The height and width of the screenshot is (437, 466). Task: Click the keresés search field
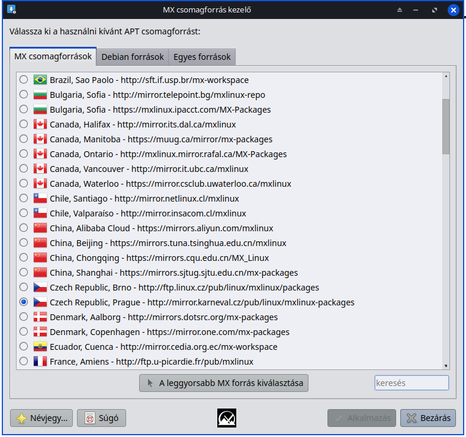tap(412, 383)
